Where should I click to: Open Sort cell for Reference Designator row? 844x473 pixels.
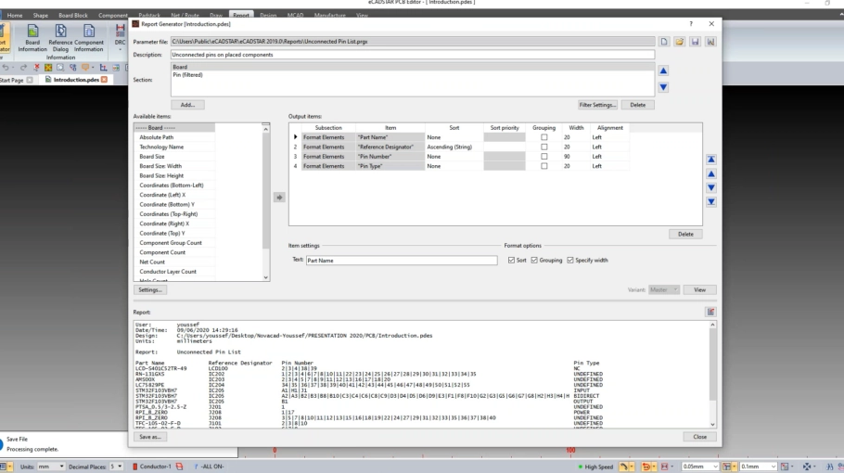454,147
